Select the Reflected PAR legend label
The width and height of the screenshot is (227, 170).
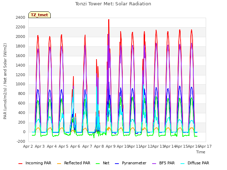(77, 163)
